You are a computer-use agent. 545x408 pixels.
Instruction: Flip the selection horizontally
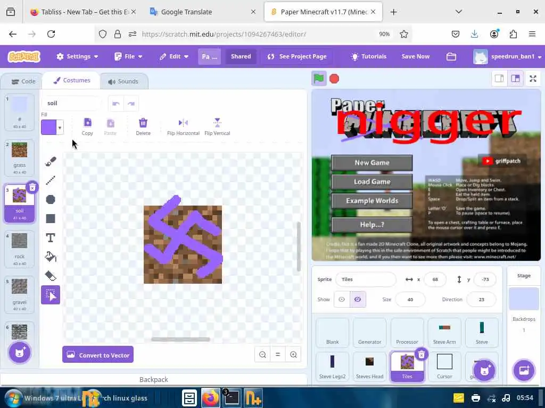point(183,126)
